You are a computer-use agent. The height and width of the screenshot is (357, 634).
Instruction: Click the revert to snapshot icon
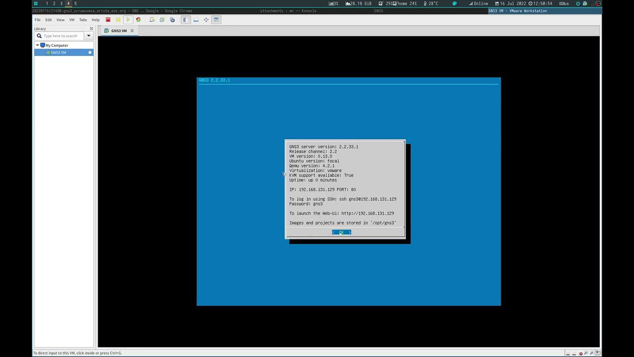tap(162, 20)
